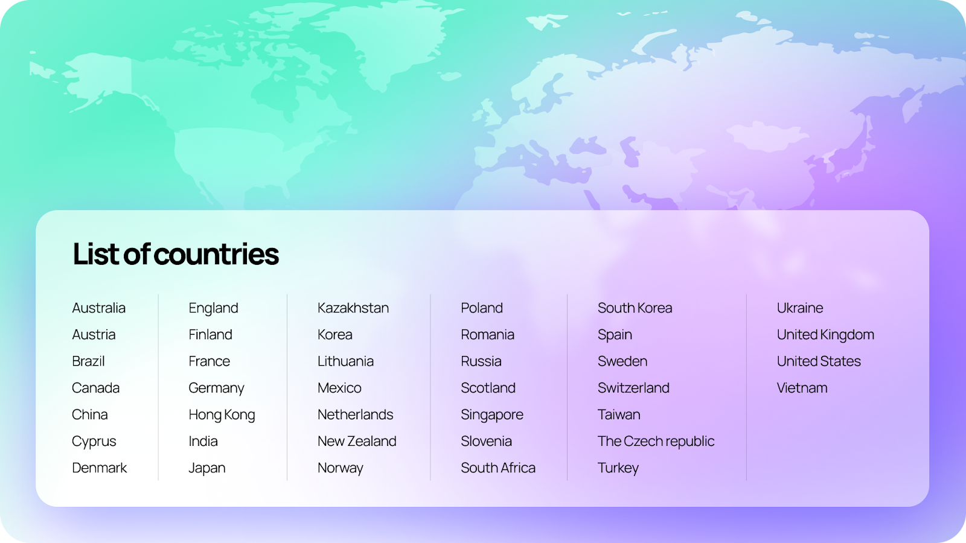Screen dimensions: 966x543
Task: Choose Finland
Action: click(211, 334)
